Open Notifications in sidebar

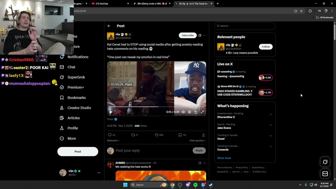pyautogui.click(x=74, y=57)
